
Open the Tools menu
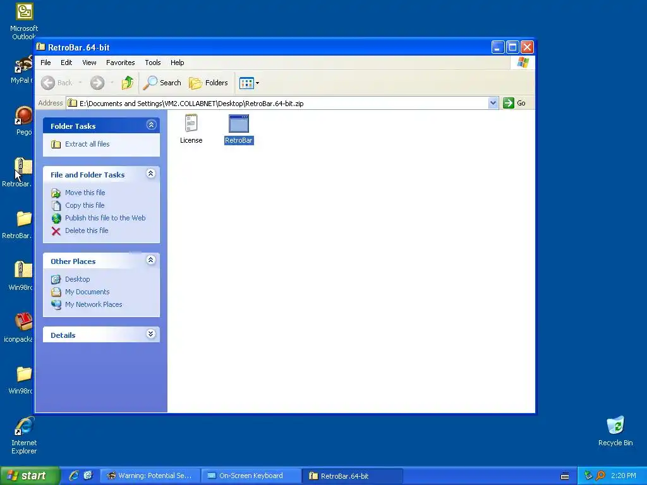(x=153, y=63)
